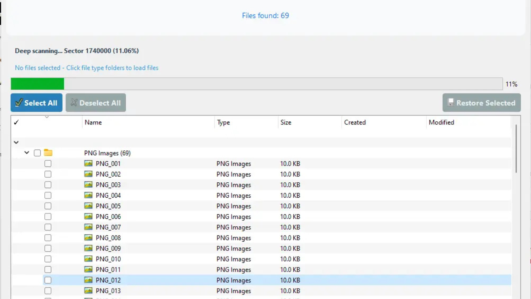Click the X icon on Deselect All
The image size is (531, 299).
74,103
